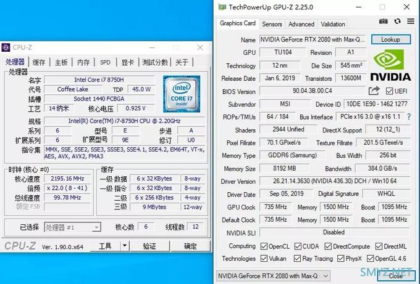The image size is (420, 284).
Task: Toggle the OpenCL checkbox
Action: coord(264,246)
